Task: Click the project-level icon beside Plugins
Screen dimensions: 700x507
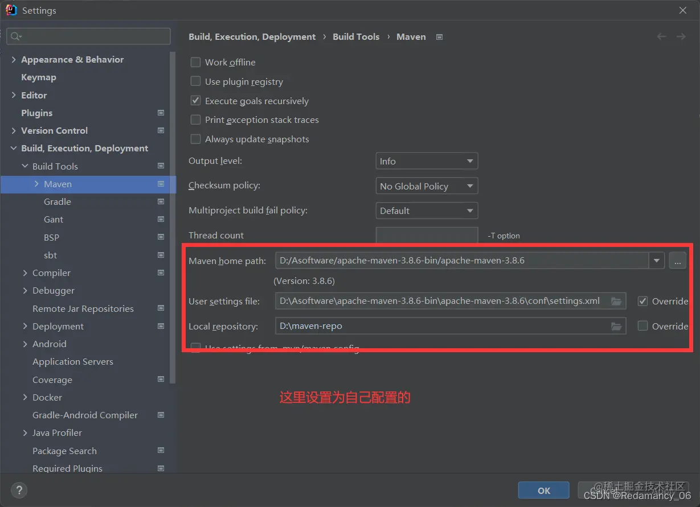Action: pyautogui.click(x=161, y=113)
